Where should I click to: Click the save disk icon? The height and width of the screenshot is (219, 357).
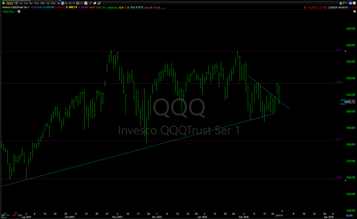[354, 3]
